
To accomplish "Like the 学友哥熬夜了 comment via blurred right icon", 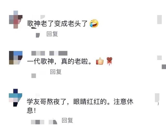I will 157,98.
